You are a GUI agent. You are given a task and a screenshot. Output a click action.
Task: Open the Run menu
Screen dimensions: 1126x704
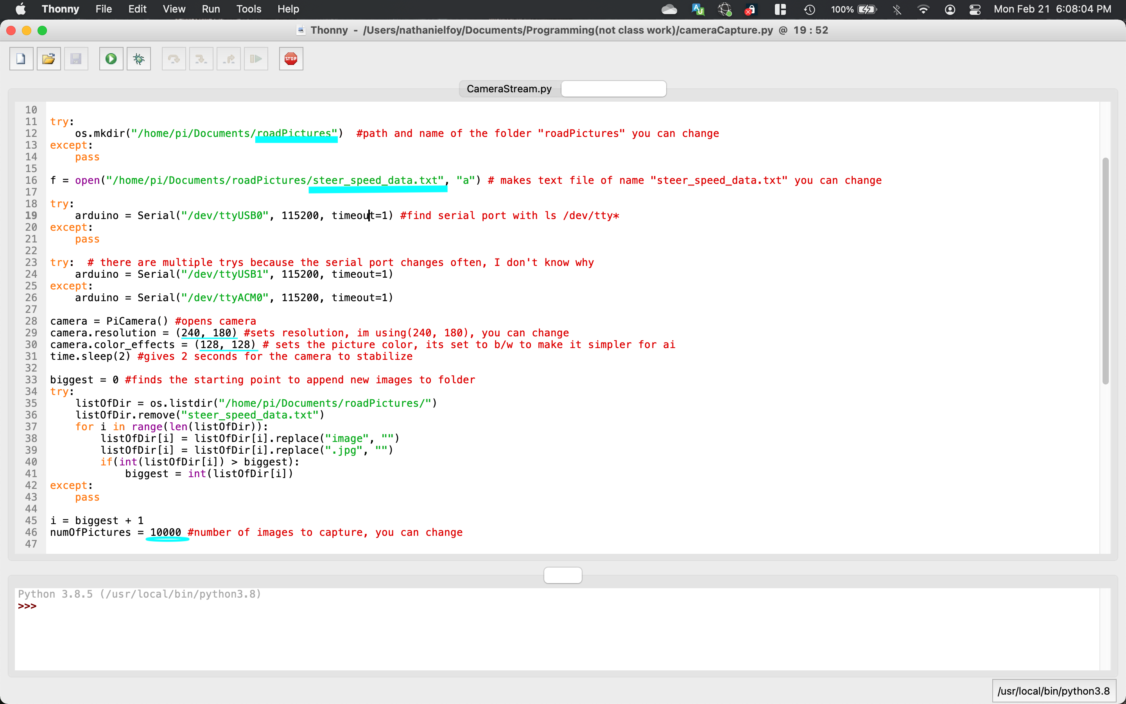[x=211, y=9]
